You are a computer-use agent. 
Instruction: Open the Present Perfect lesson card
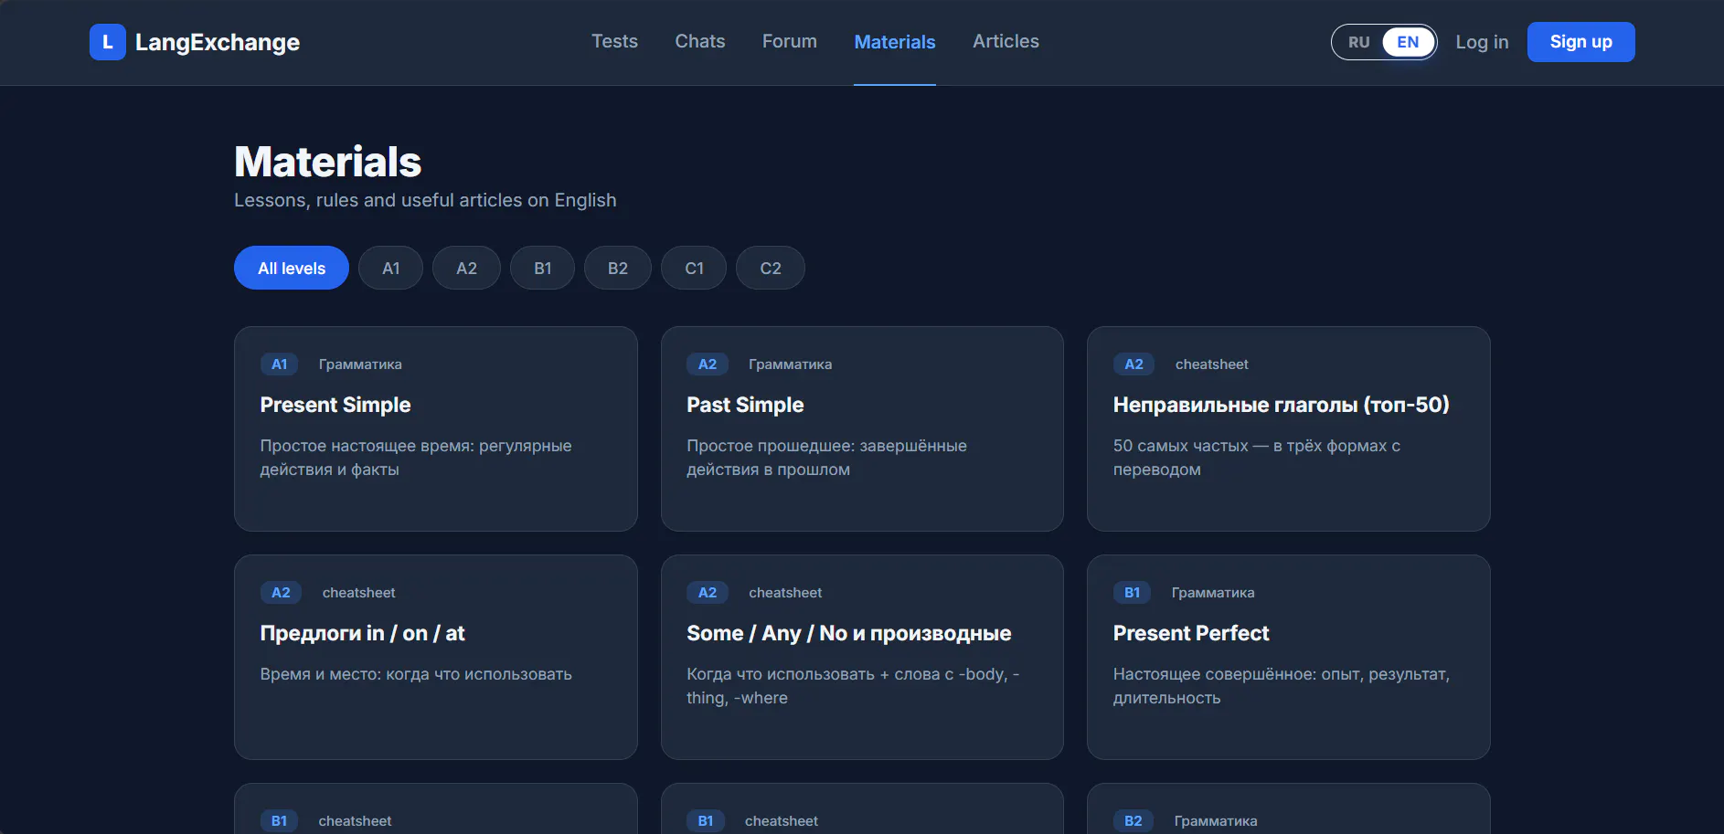pos(1289,657)
